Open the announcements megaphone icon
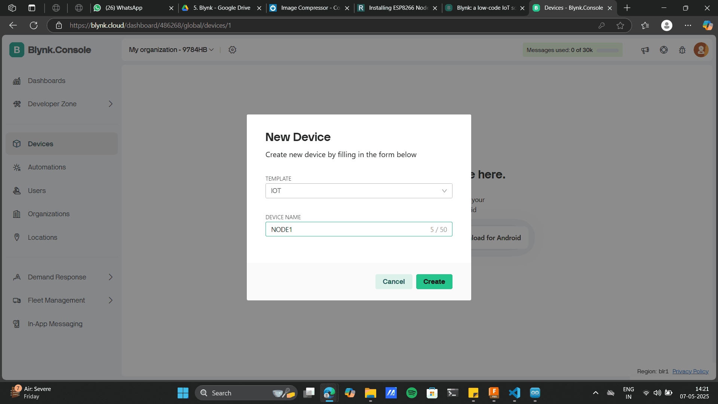Image resolution: width=718 pixels, height=404 pixels. [645, 50]
